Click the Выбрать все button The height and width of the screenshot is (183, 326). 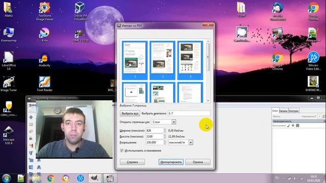130,113
